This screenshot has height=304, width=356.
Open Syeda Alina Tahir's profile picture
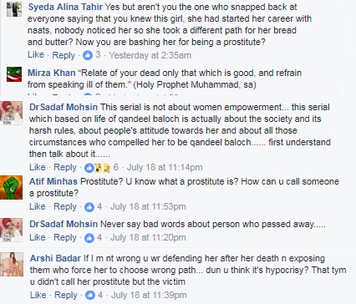point(14,9)
